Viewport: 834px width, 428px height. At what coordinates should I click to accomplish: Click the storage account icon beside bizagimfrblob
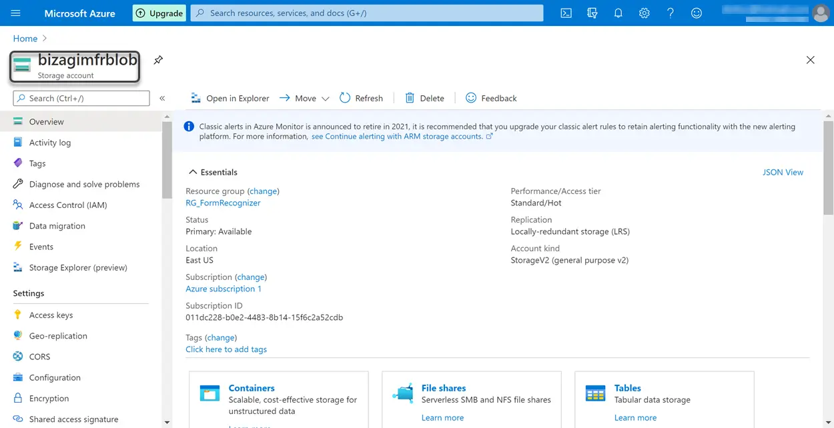pyautogui.click(x=22, y=65)
